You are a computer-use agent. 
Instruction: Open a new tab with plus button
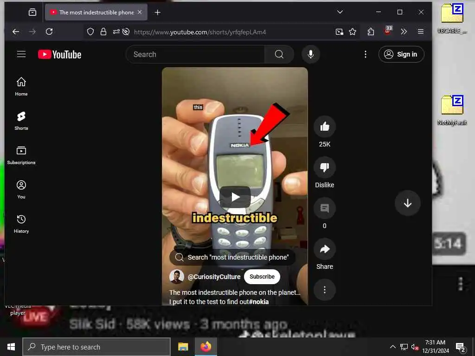(158, 13)
